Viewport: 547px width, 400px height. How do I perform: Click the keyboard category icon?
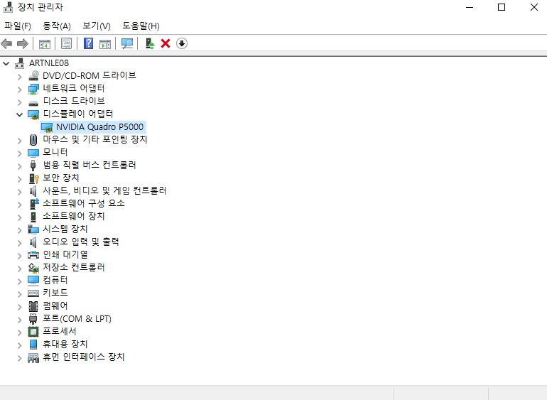coord(33,293)
